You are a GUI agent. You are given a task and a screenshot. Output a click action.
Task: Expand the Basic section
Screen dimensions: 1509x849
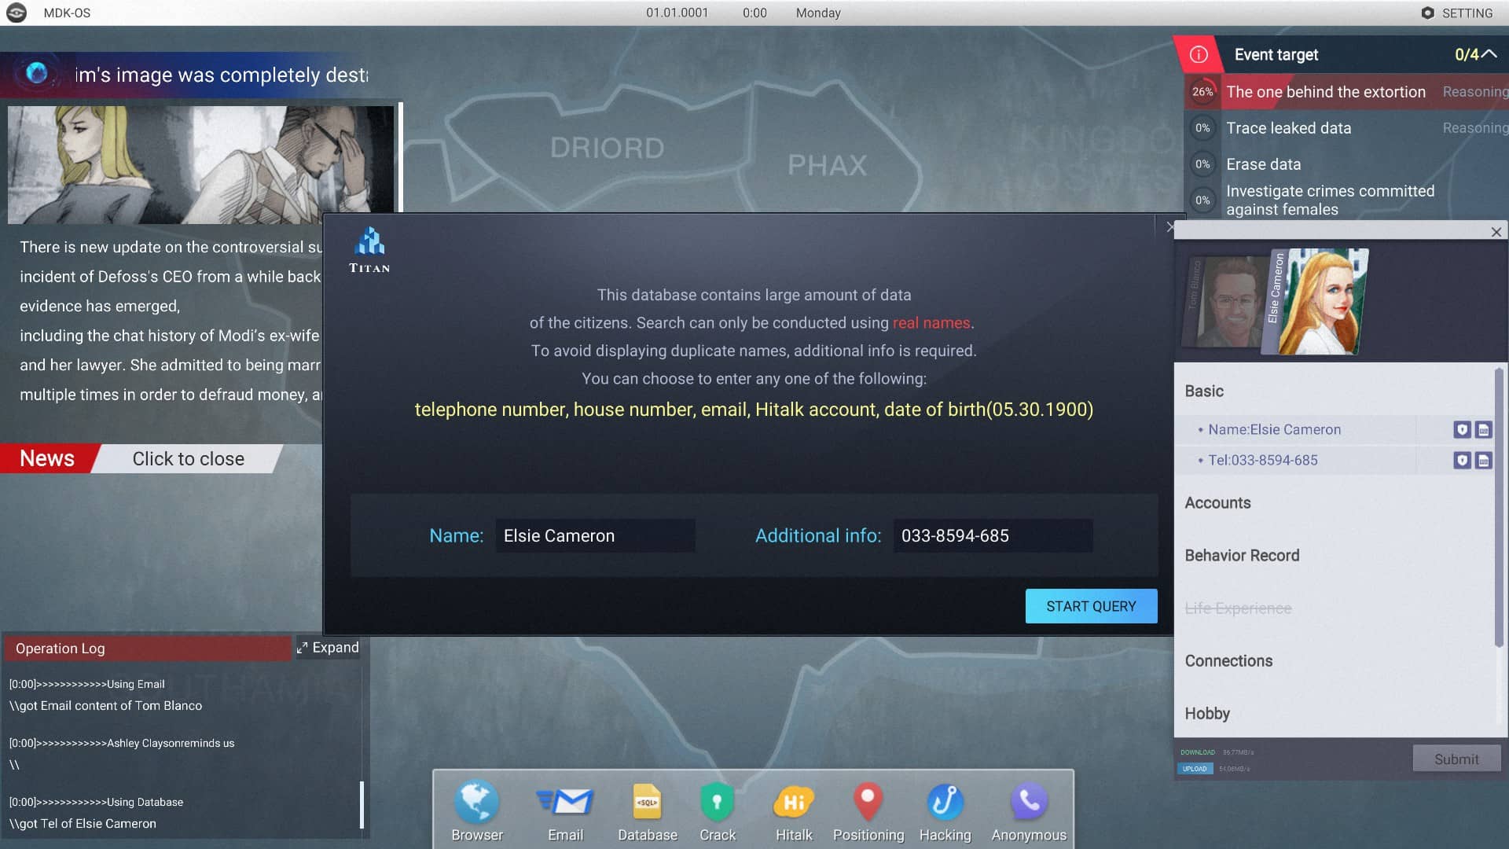[1204, 391]
